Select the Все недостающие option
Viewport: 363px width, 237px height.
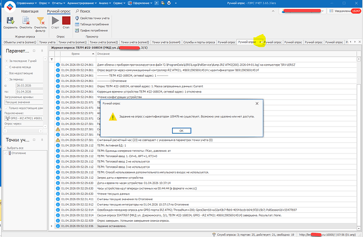7,73
